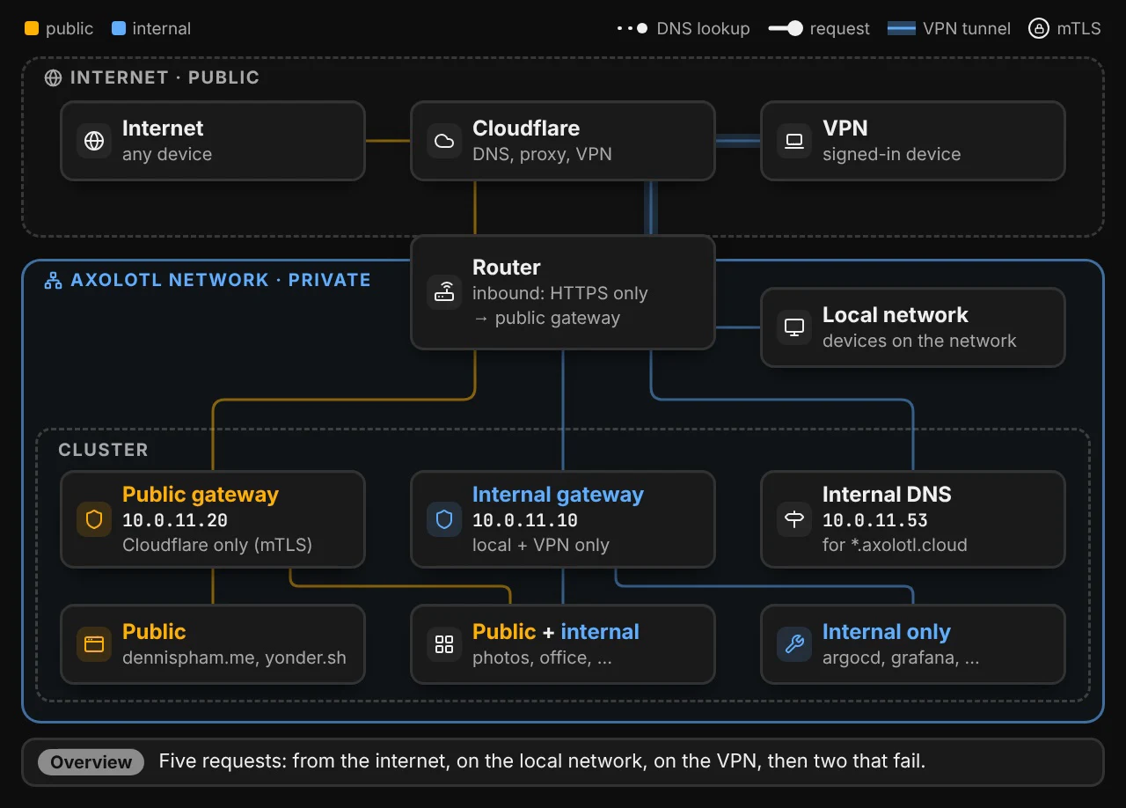Click the globe icon in Internet node
Image resolution: width=1126 pixels, height=808 pixels.
94,141
